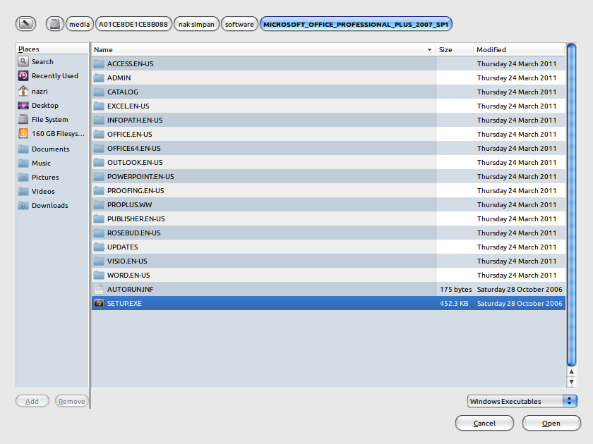Click the Cancel button

click(484, 423)
